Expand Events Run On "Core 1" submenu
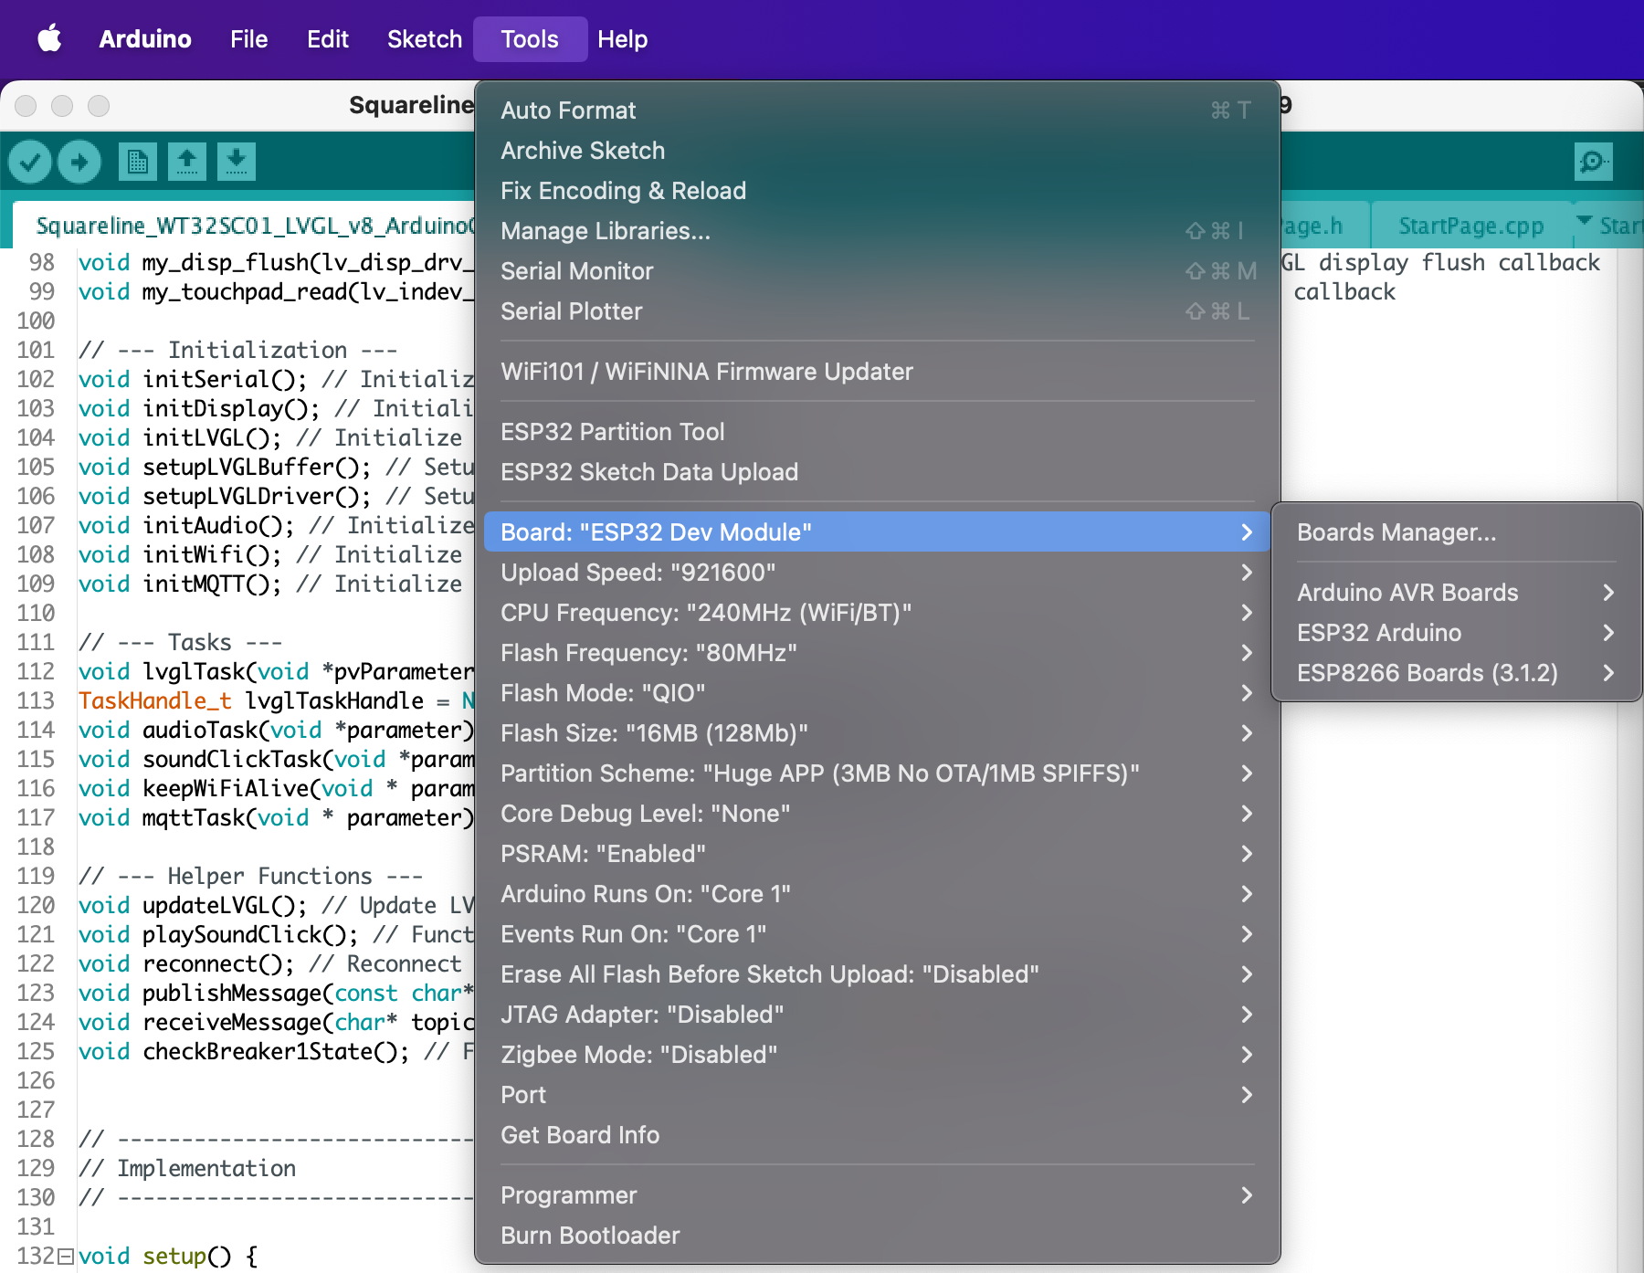The width and height of the screenshot is (1644, 1273). click(x=877, y=934)
